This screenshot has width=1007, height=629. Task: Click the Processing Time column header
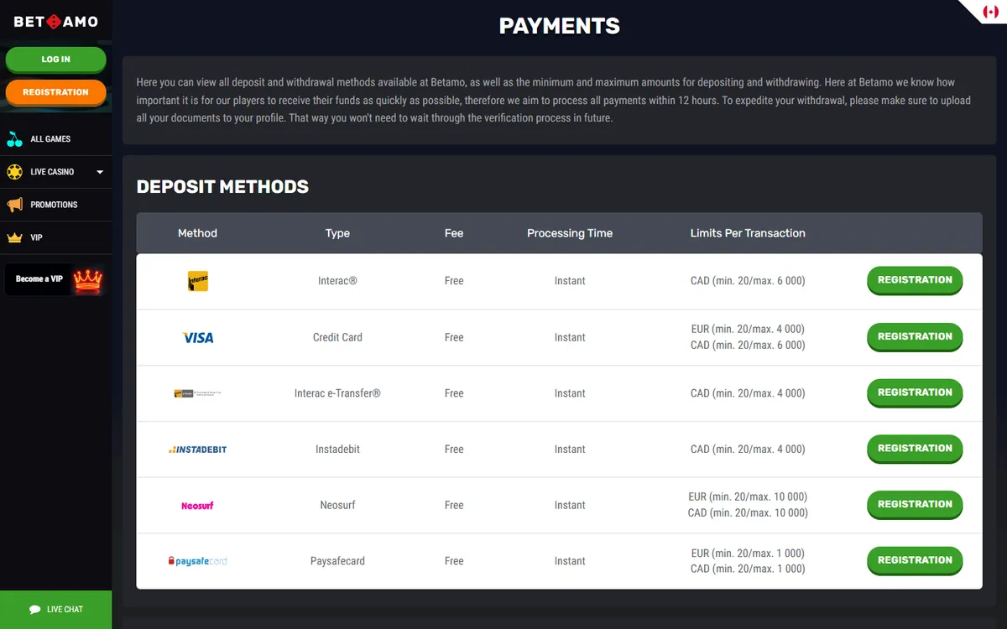coord(570,233)
